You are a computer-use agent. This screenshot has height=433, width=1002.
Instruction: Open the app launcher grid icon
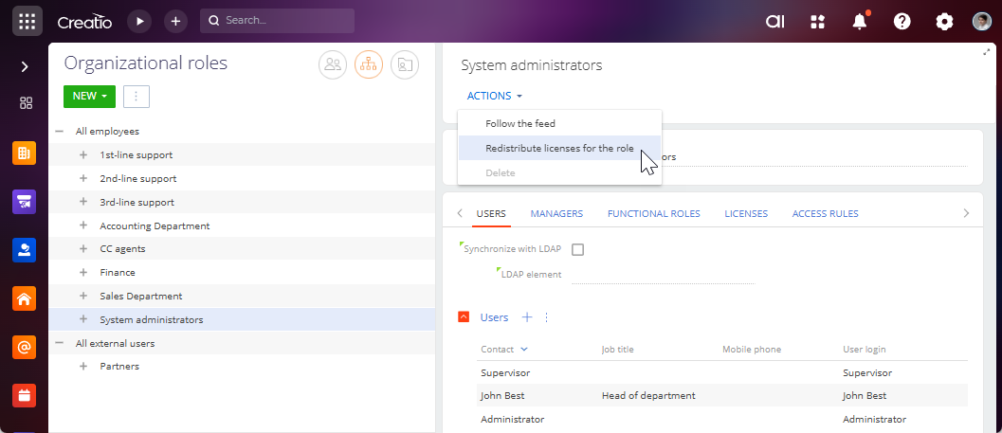click(27, 21)
